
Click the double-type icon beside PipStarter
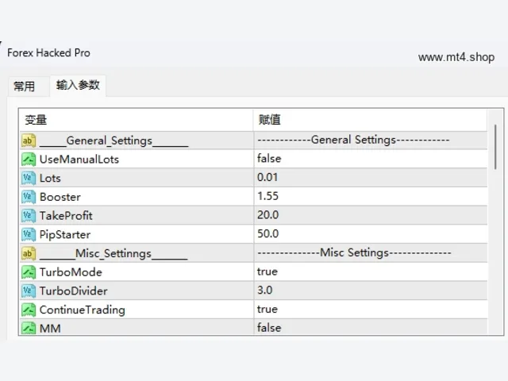(29, 235)
